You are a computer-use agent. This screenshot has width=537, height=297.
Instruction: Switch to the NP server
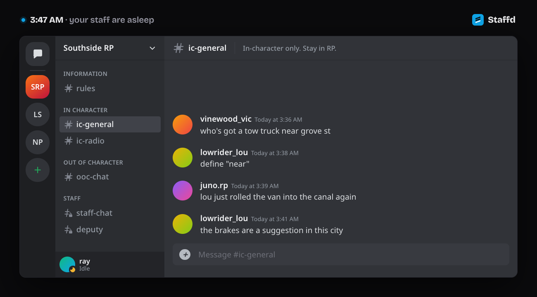pos(38,142)
